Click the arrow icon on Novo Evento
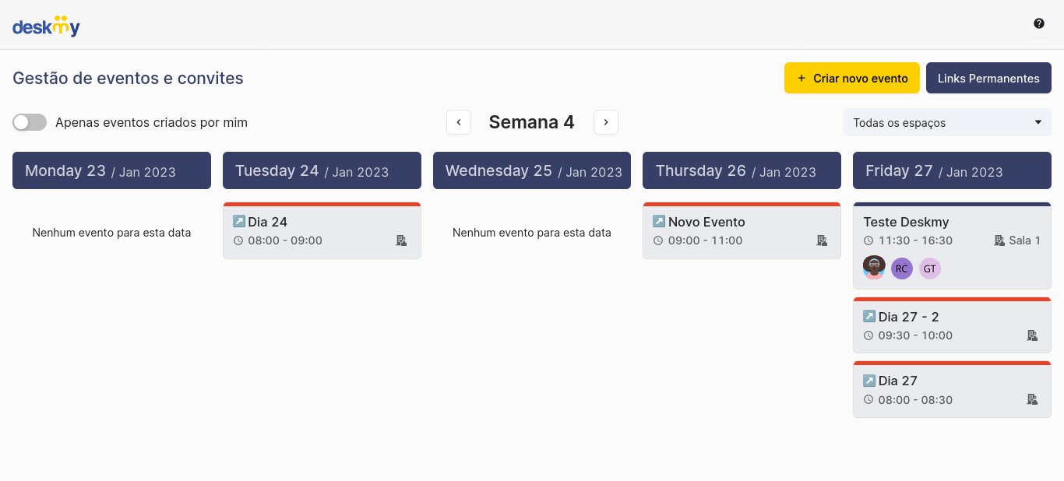Viewport: 1064px width, 481px height. pos(659,222)
